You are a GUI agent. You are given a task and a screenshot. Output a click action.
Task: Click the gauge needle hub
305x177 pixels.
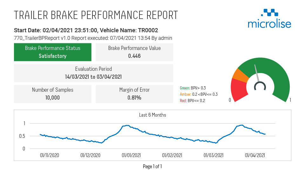coord(260,87)
